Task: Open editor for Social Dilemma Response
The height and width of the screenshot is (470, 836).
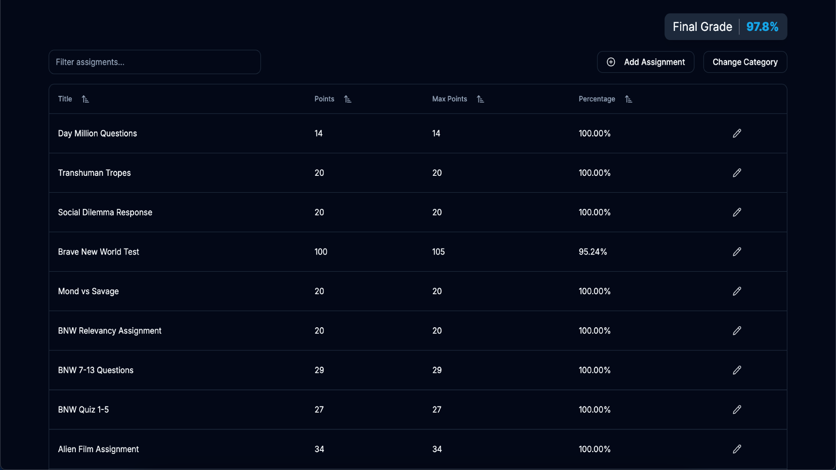Action: coord(737,212)
